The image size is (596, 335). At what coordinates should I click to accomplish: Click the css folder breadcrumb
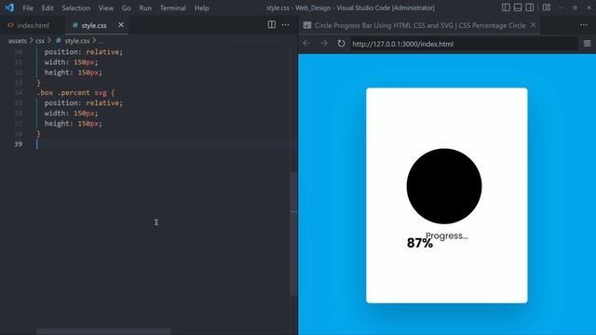click(40, 41)
